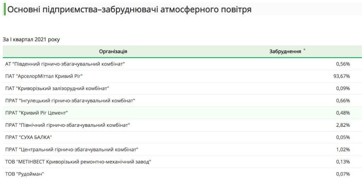This screenshot has width=362, height=179.
Task: Click the За I квартал 2021 року caption
Action: pyautogui.click(x=31, y=39)
